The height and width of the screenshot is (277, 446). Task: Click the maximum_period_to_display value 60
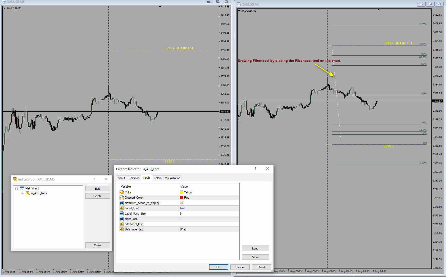[209, 203]
